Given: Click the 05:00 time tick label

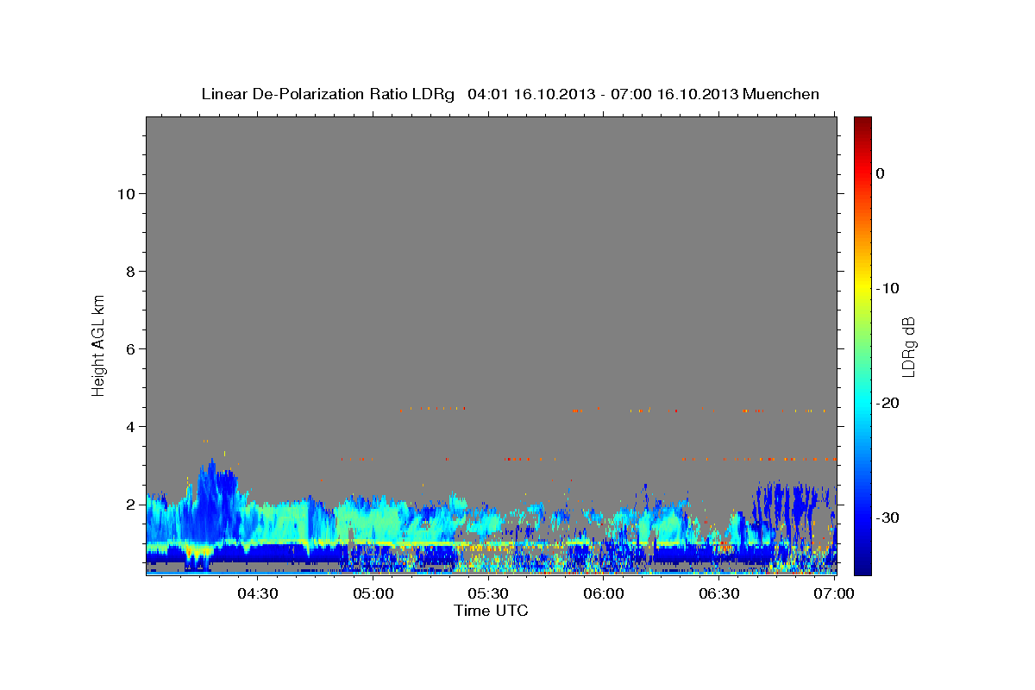Looking at the screenshot, I should coord(373,593).
